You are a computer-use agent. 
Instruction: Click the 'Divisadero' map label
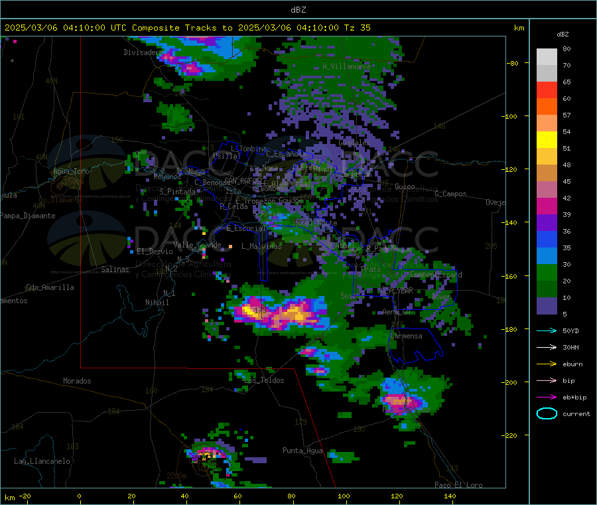pos(143,52)
